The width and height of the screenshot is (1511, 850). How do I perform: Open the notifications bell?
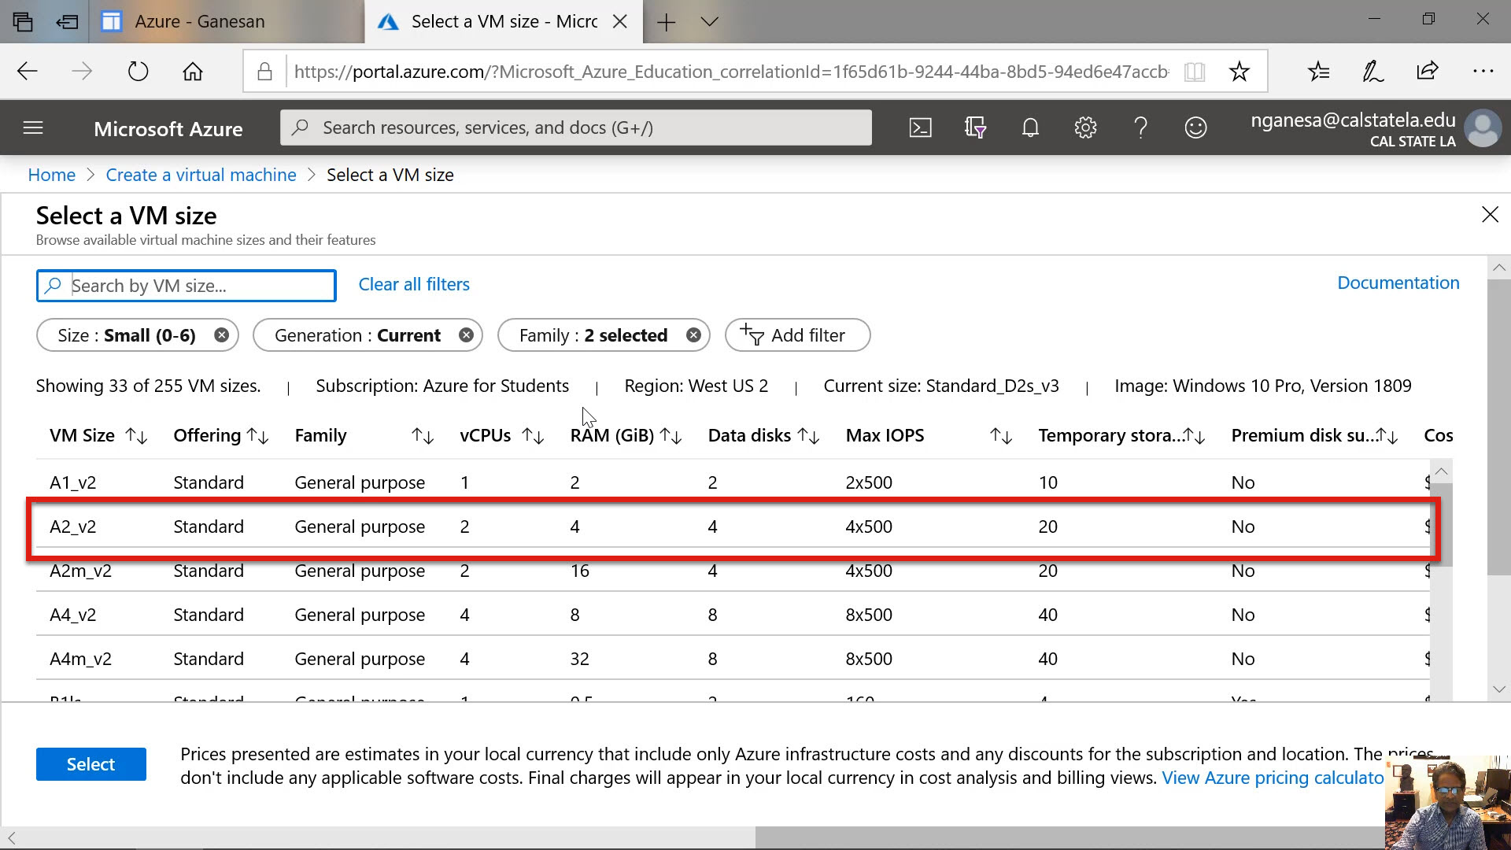tap(1030, 128)
